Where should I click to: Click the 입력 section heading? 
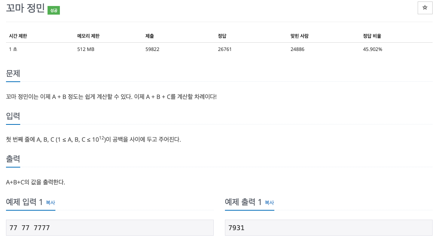coord(13,116)
